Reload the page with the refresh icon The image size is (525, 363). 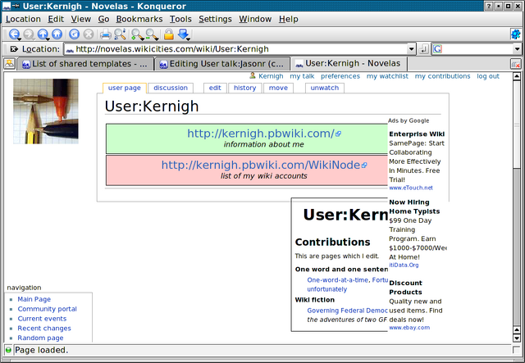[74, 34]
